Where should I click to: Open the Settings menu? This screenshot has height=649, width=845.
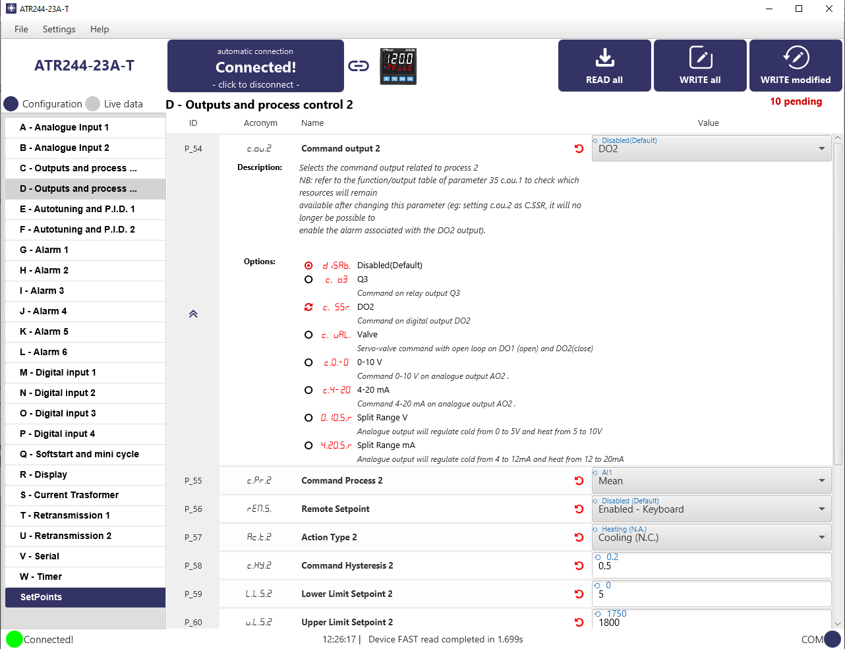pos(59,29)
